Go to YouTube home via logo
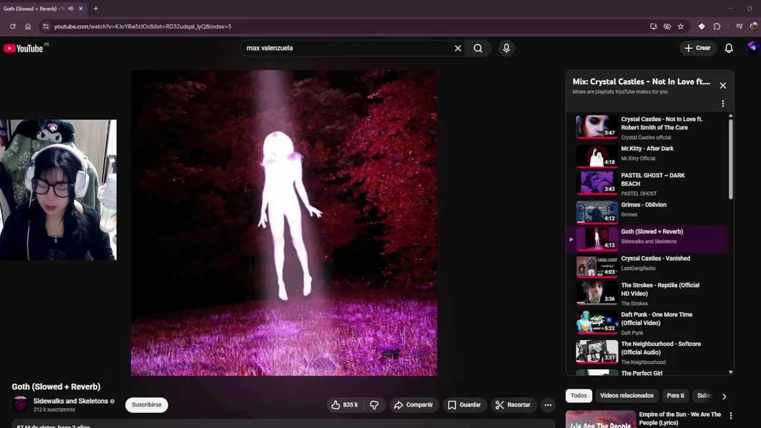Image resolution: width=761 pixels, height=428 pixels. 24,48
